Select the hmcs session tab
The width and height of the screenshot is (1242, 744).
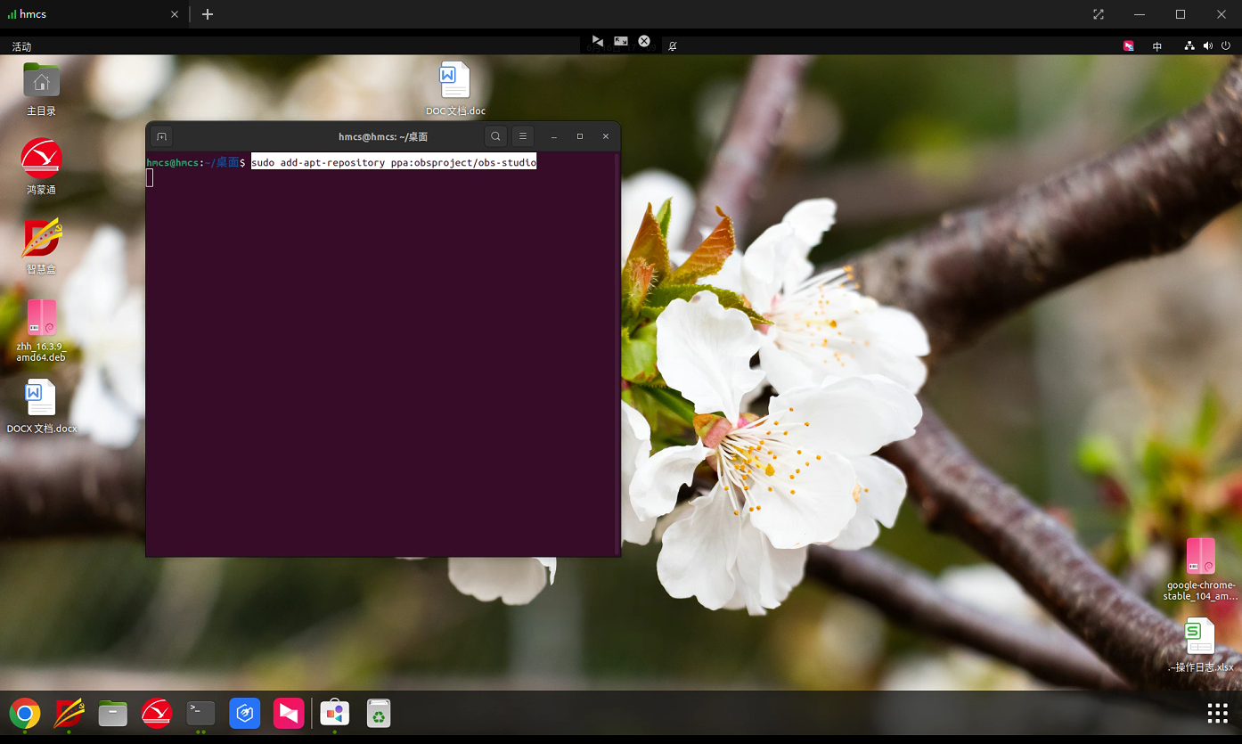(89, 14)
